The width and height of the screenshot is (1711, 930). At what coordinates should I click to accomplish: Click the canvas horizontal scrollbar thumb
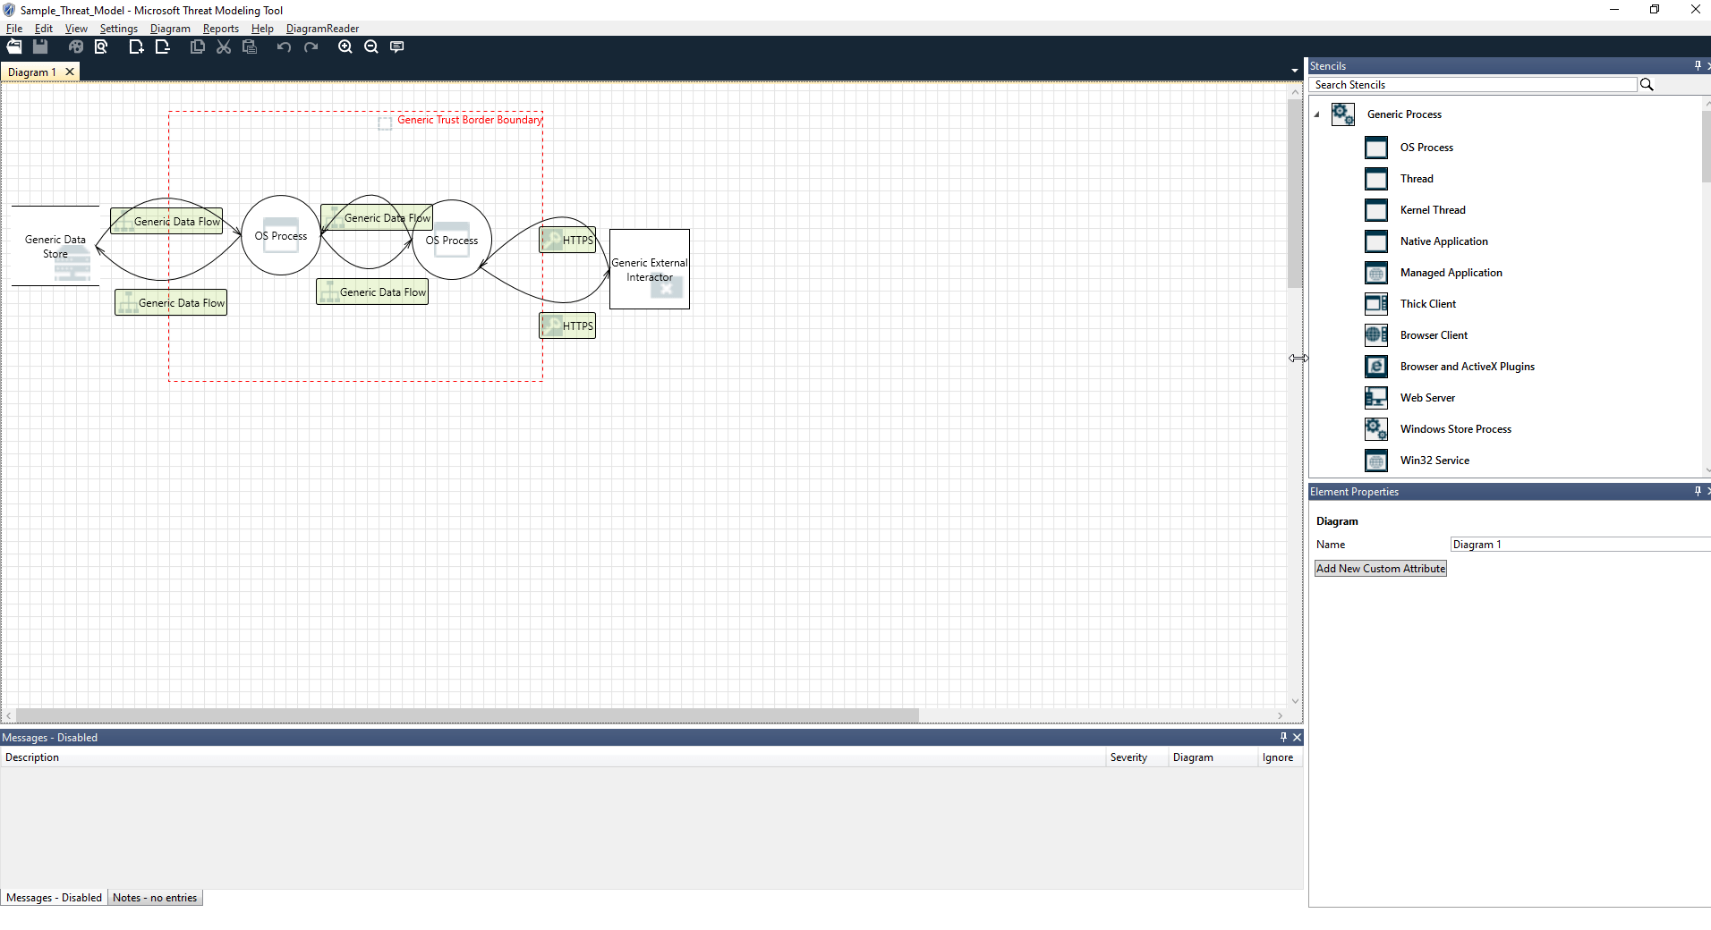click(467, 715)
